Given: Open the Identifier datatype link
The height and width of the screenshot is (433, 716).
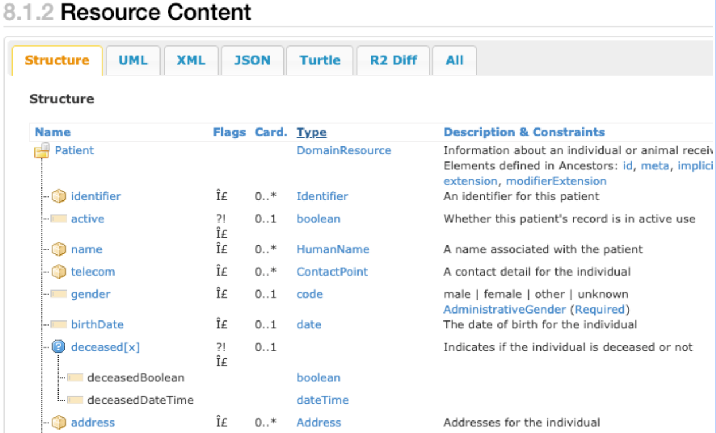Looking at the screenshot, I should pos(322,196).
